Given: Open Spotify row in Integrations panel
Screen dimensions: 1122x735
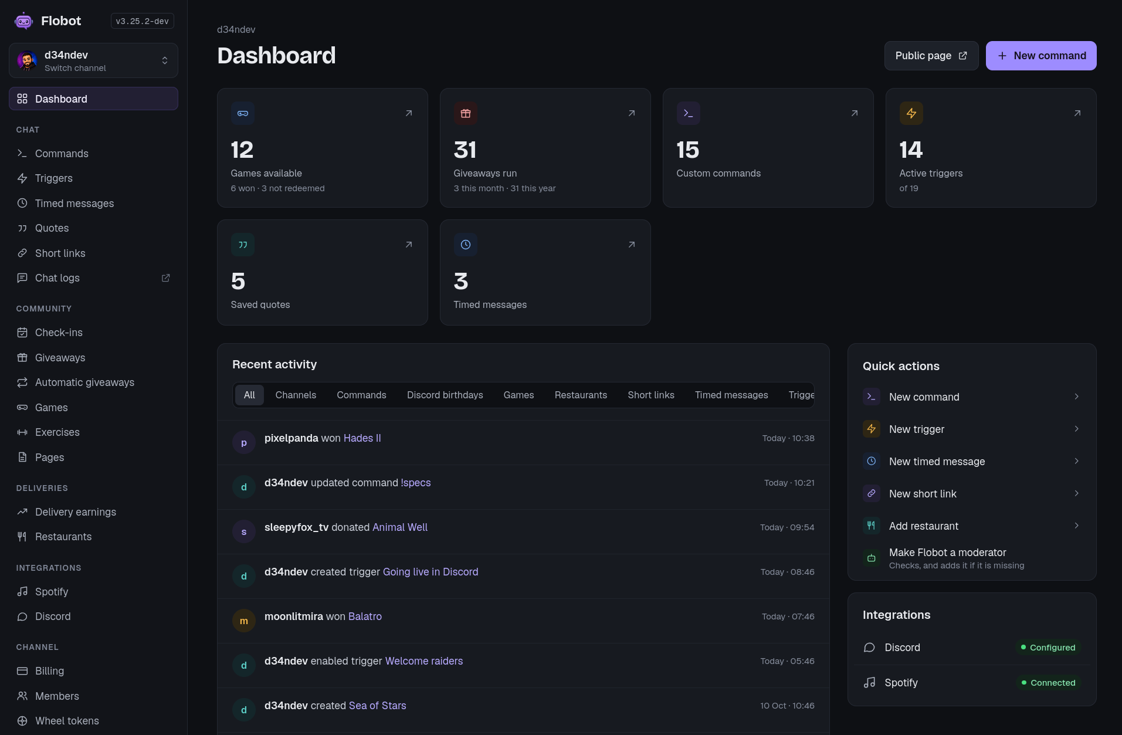Looking at the screenshot, I should point(972,683).
